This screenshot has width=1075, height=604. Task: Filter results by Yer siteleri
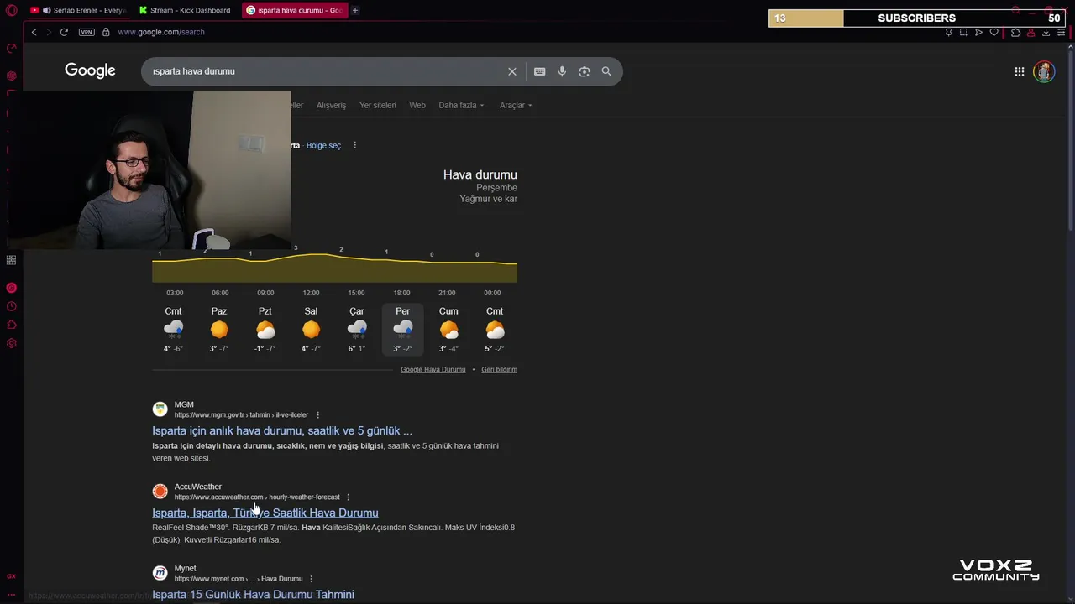(x=378, y=105)
